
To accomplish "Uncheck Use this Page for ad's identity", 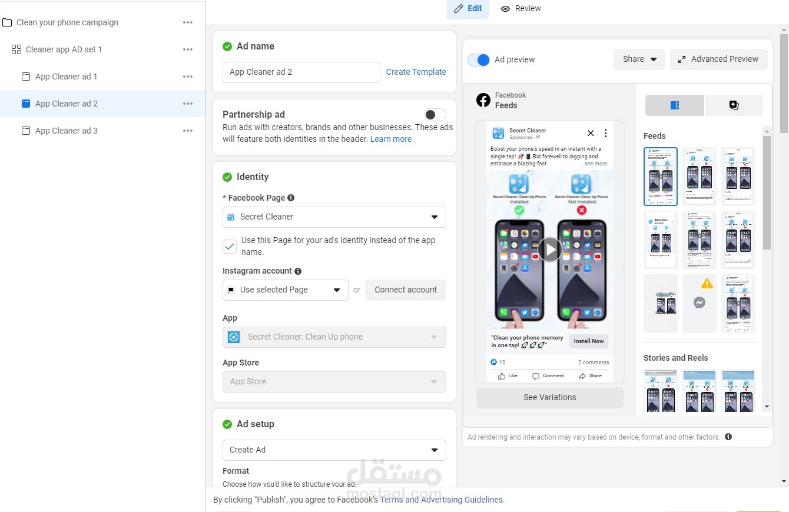I will (230, 247).
